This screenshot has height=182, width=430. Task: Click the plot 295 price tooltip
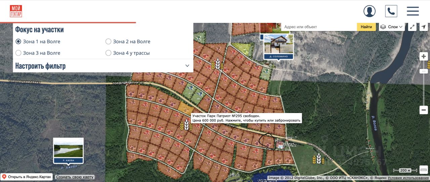(247, 118)
